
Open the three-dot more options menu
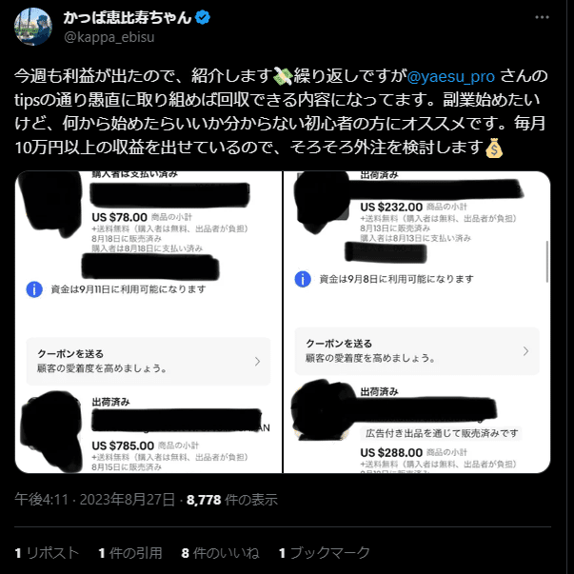point(542,17)
